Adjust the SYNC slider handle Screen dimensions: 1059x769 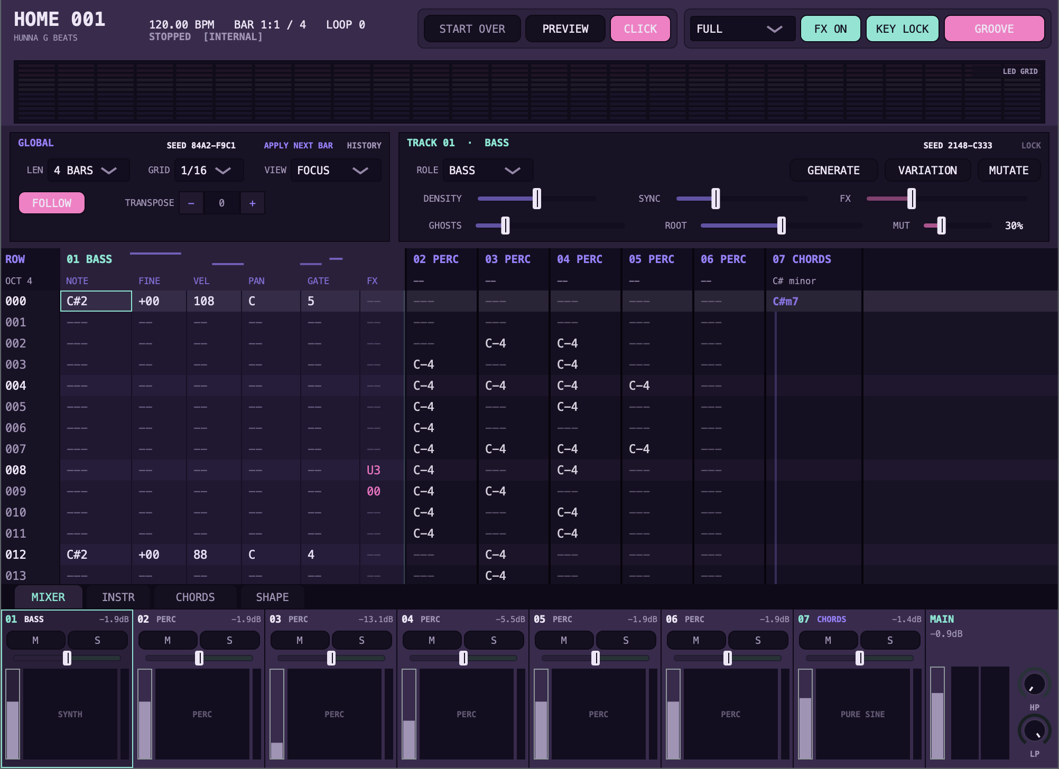tap(716, 199)
